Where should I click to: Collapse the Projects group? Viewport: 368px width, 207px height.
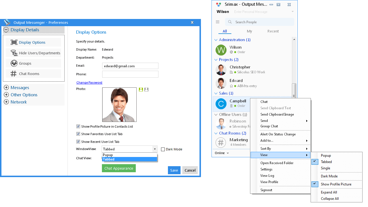(x=216, y=60)
